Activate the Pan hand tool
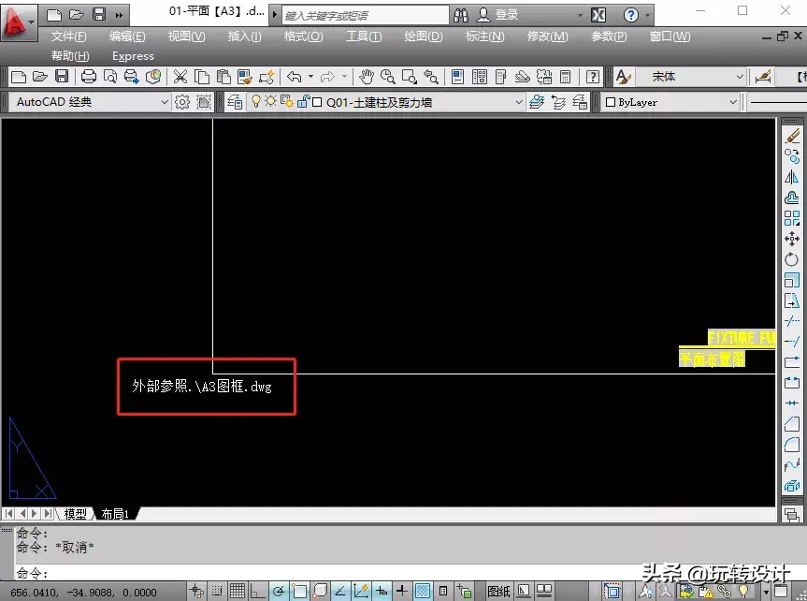 coord(366,77)
